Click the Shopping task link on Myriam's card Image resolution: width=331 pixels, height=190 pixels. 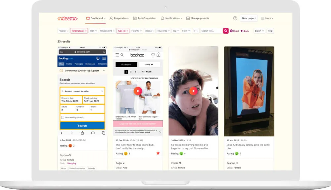tap(71, 163)
